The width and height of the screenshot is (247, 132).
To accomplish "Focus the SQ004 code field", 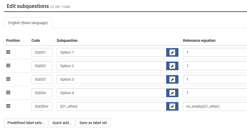I will (x=42, y=93).
